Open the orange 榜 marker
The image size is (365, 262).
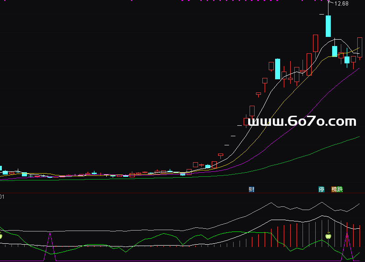pos(334,190)
